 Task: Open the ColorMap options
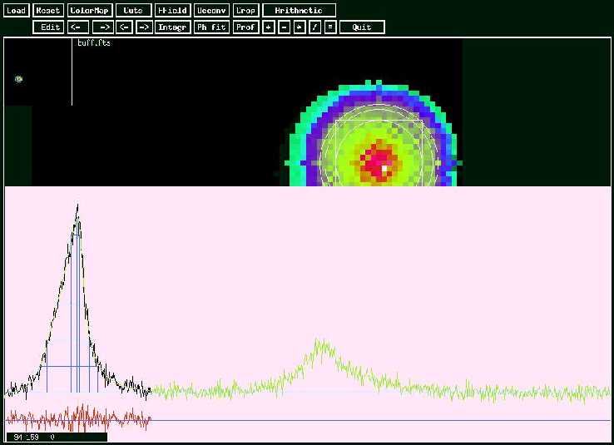pos(90,11)
